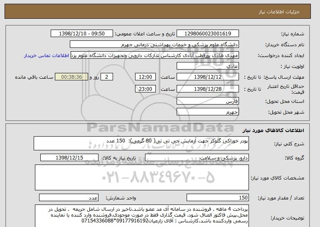Click remaining time countdown 00:38:36
Viewport: 320px width, 227px height.
coord(71,77)
